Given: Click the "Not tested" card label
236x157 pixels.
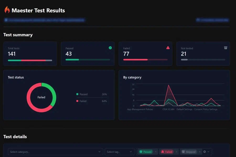Looking at the screenshot, I should 187,48.
